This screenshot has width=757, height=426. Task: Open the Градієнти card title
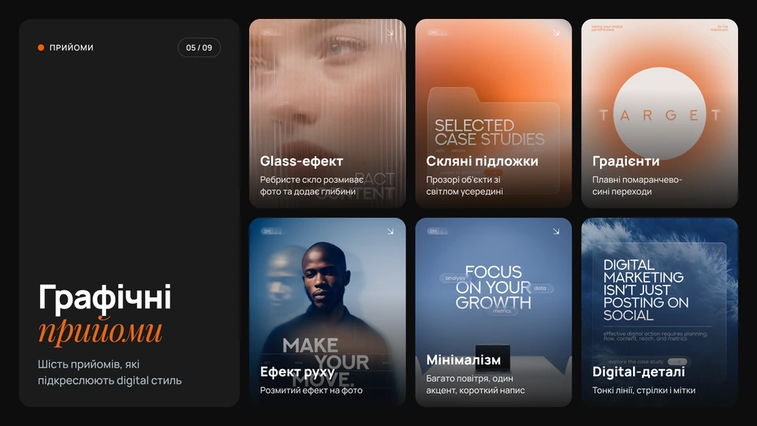point(625,161)
